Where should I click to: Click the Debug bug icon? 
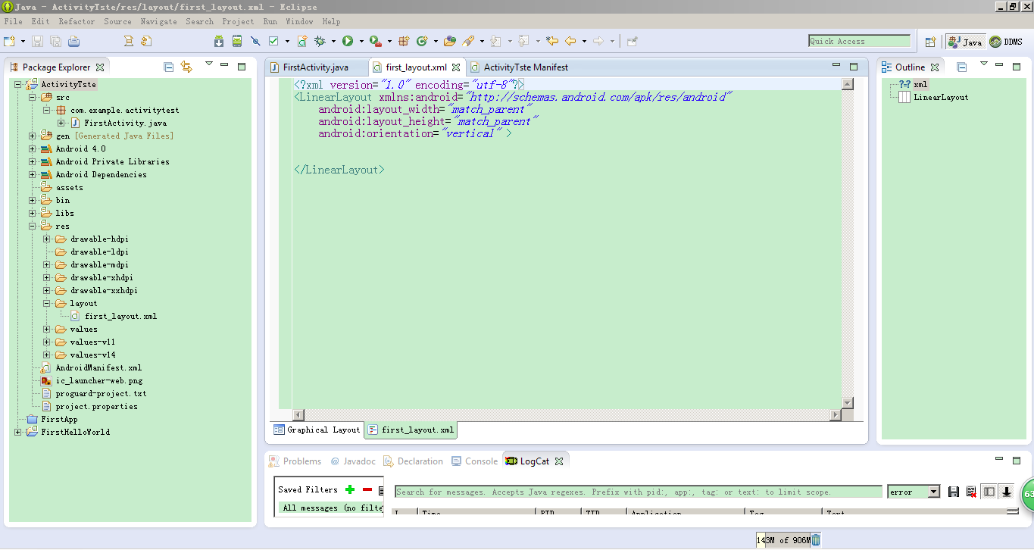point(320,41)
